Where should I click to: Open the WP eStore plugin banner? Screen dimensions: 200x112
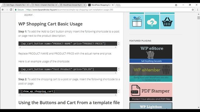(x=151, y=54)
